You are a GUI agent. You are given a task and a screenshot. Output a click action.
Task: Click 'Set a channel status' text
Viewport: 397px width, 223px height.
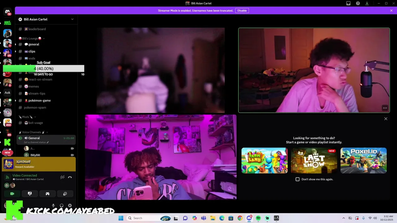click(35, 142)
